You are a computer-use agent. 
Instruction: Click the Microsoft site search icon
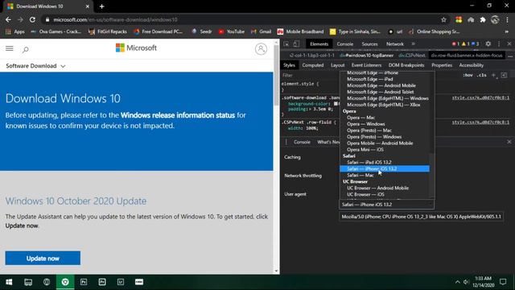(25, 49)
